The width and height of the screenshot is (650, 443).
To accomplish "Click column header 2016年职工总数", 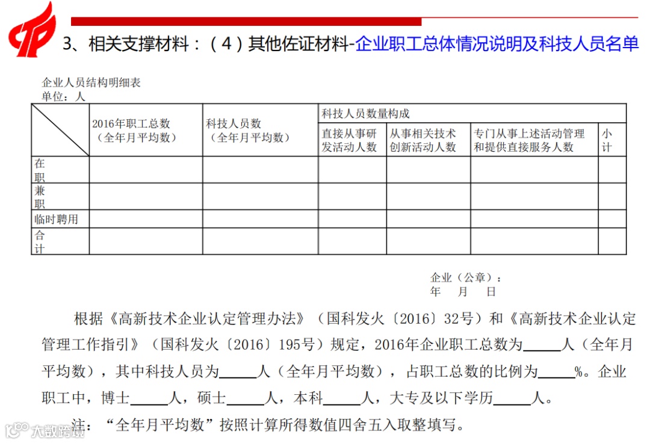I will (x=131, y=123).
